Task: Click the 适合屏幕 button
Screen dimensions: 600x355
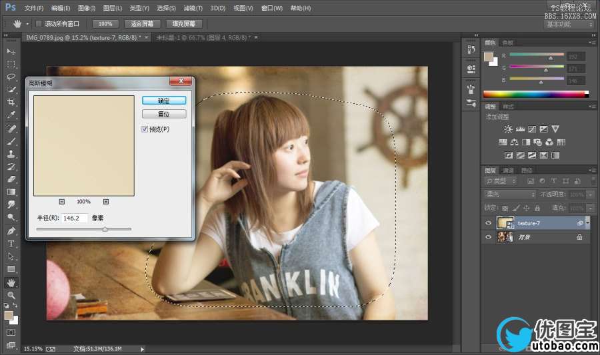Action: click(x=141, y=24)
